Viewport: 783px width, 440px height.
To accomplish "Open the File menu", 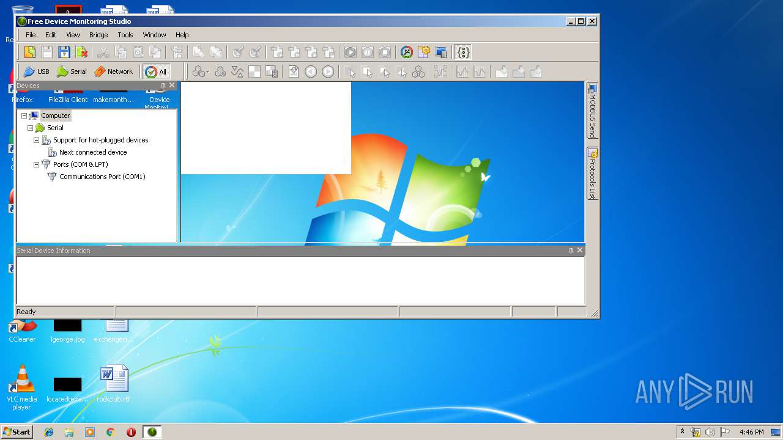I will (x=31, y=35).
